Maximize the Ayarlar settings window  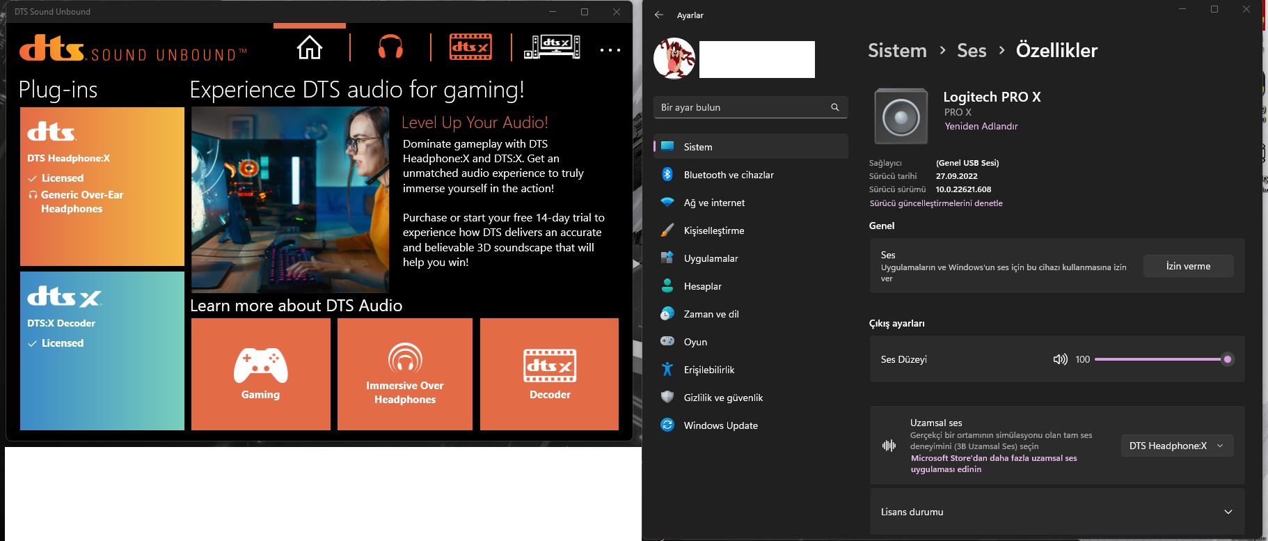point(1214,9)
